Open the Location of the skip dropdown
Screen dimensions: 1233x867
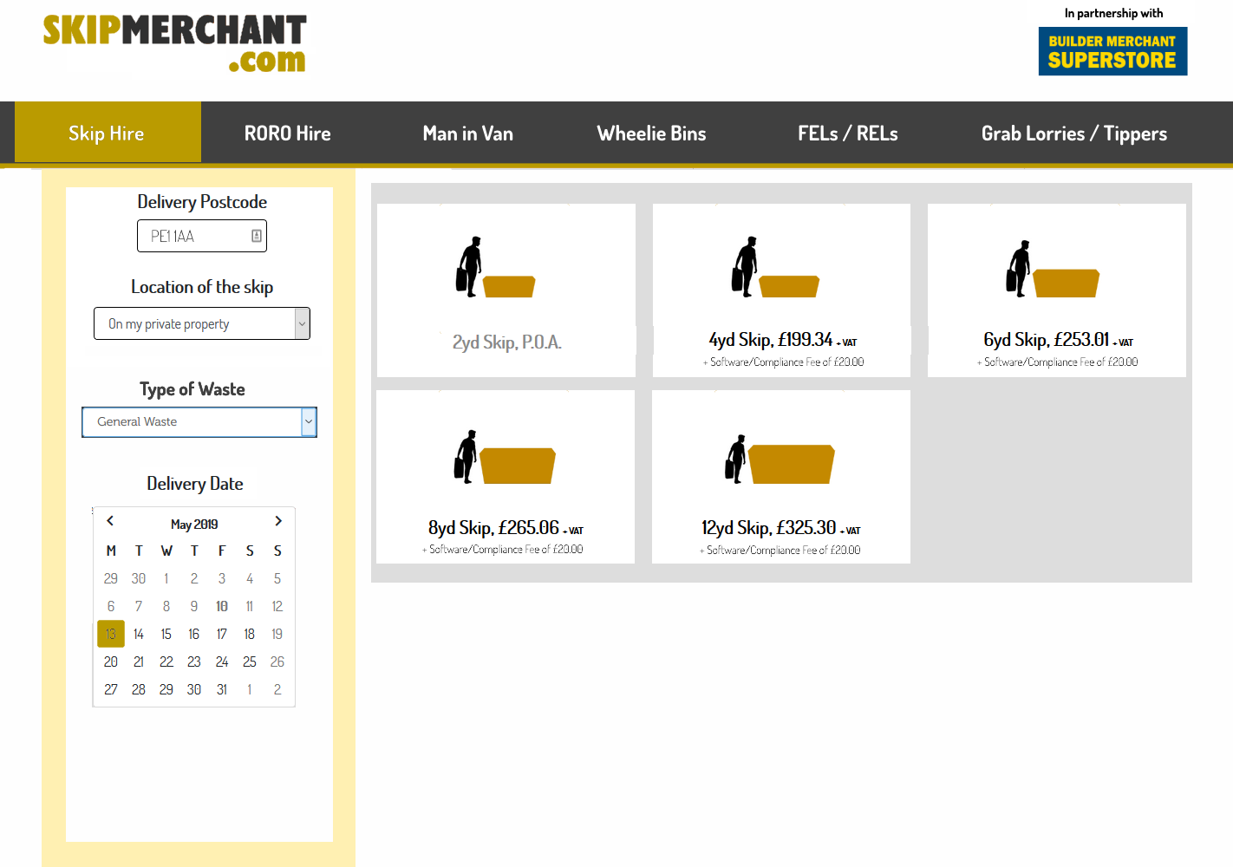201,323
